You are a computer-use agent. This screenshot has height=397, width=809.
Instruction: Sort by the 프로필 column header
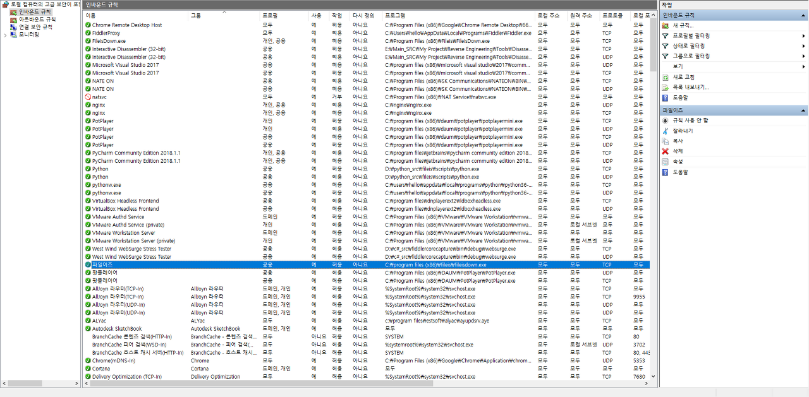coord(284,15)
